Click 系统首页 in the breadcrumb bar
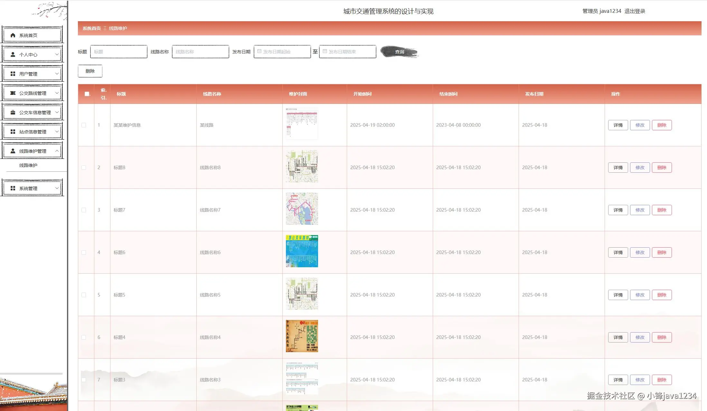707x411 pixels. click(92, 28)
